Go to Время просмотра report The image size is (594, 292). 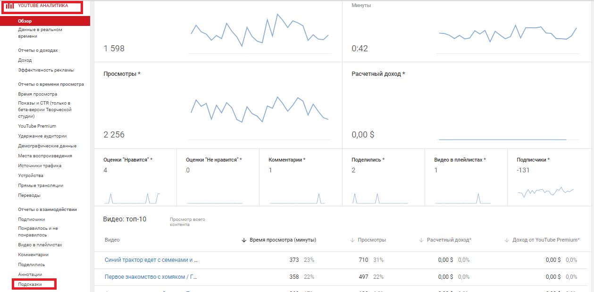tap(38, 94)
